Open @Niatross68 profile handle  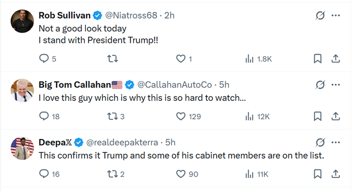click(x=131, y=15)
